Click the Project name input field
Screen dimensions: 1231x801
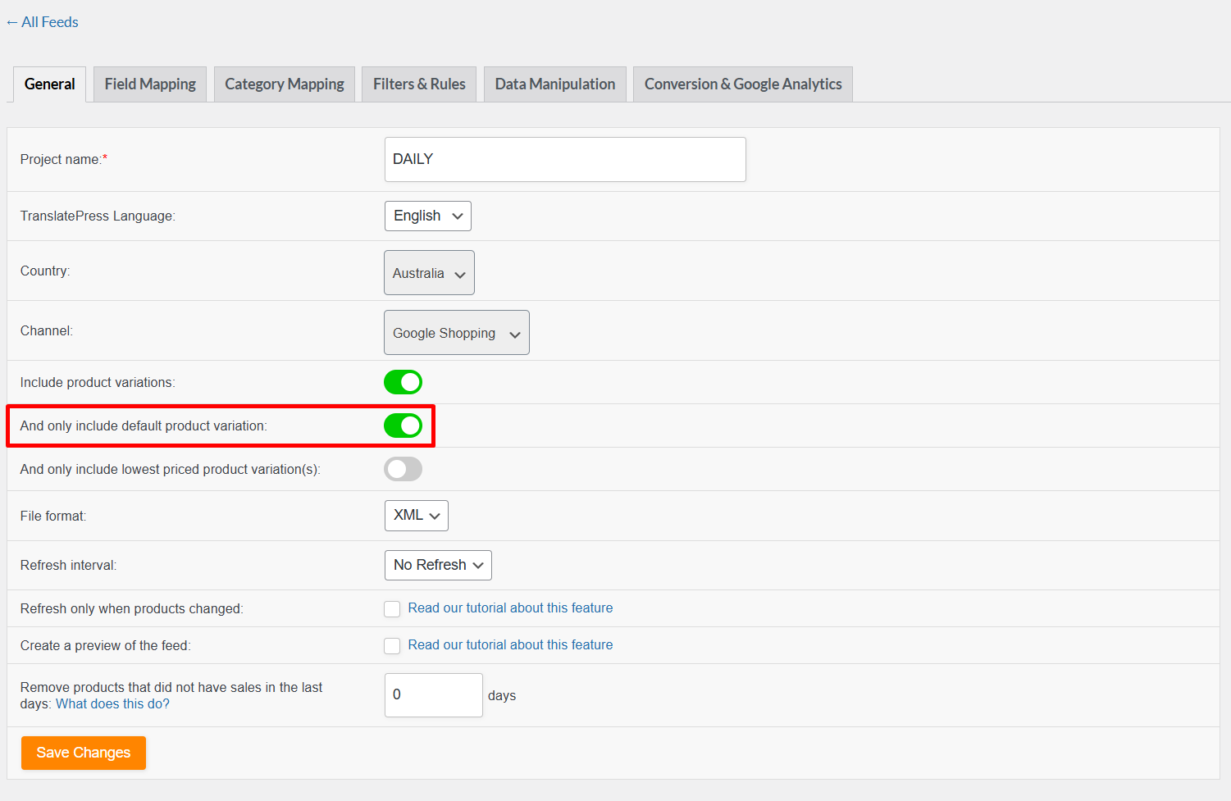pyautogui.click(x=565, y=159)
